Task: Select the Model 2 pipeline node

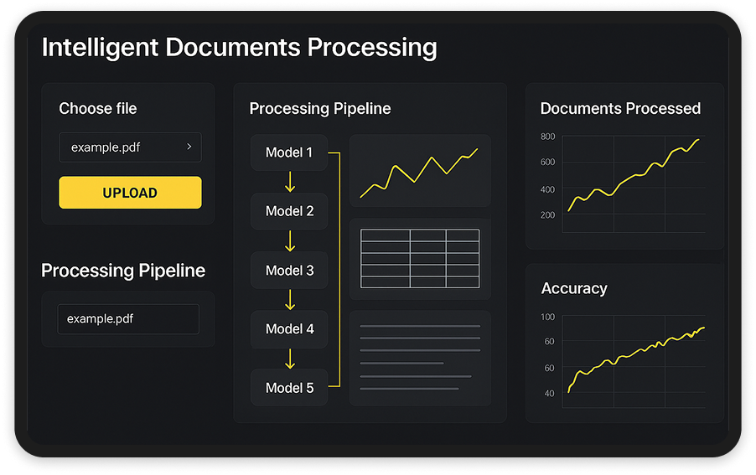Action: pos(289,211)
